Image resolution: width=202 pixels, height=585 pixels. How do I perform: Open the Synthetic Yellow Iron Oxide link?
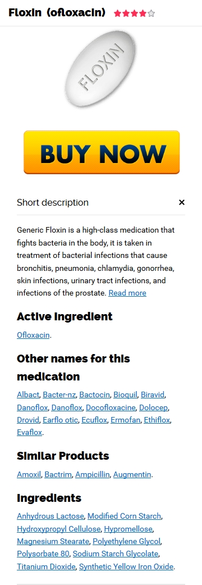pos(126,566)
